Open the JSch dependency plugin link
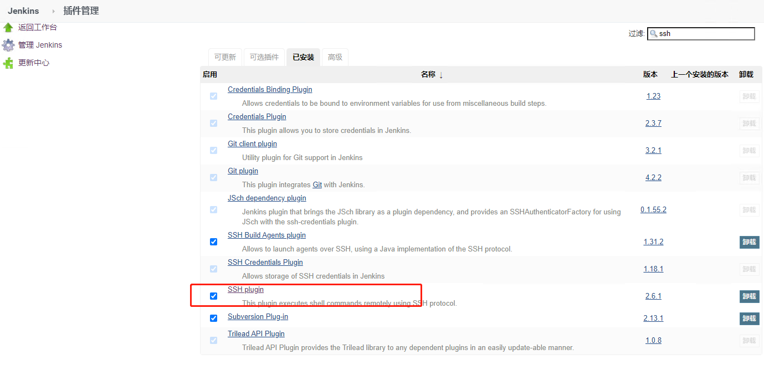Screen dimensions: 764x375 click(267, 198)
